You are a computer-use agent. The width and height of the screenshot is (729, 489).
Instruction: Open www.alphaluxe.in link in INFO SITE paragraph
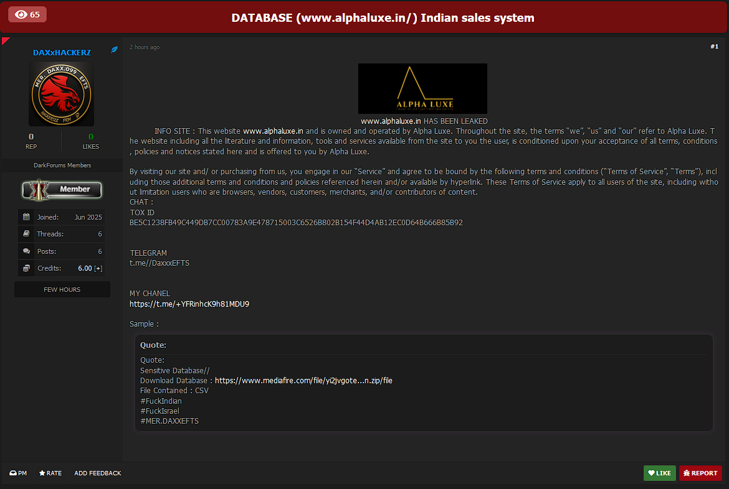click(273, 131)
